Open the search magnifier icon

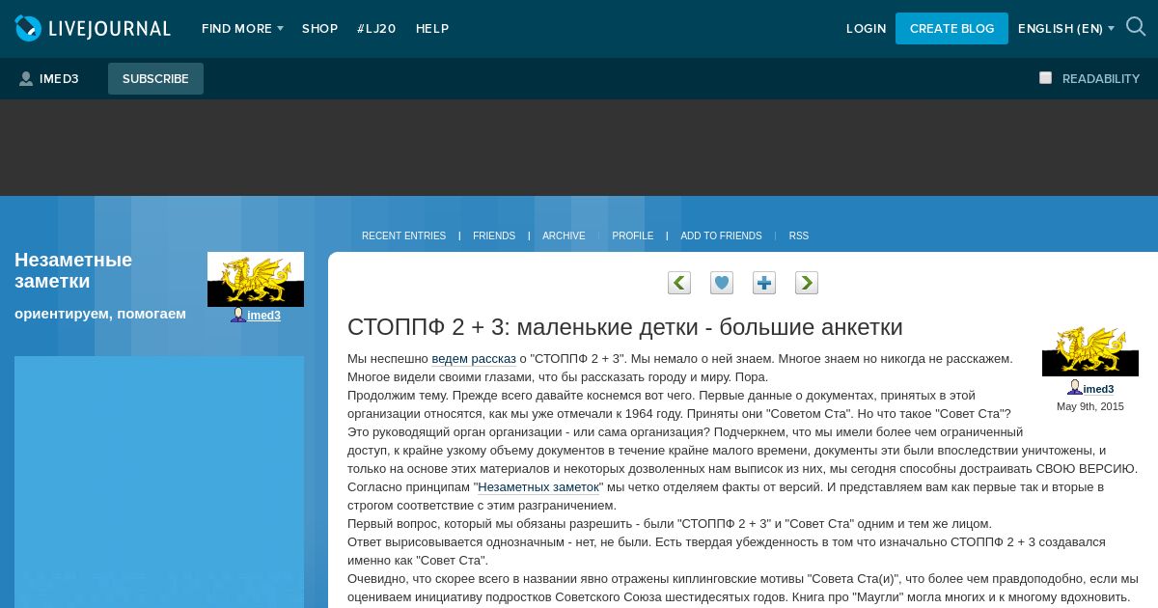(1136, 27)
